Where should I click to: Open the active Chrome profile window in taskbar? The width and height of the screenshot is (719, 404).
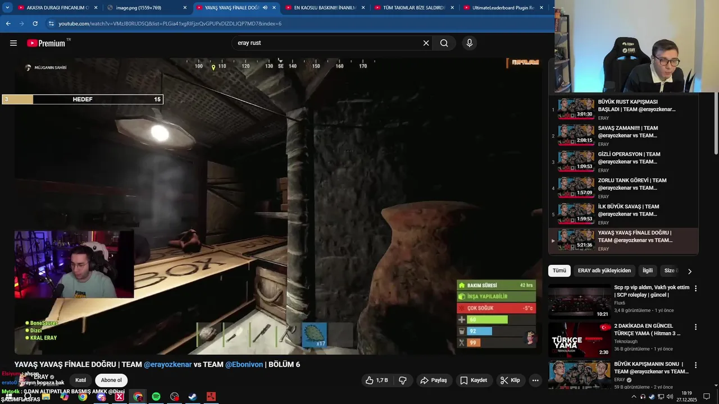pos(138,397)
